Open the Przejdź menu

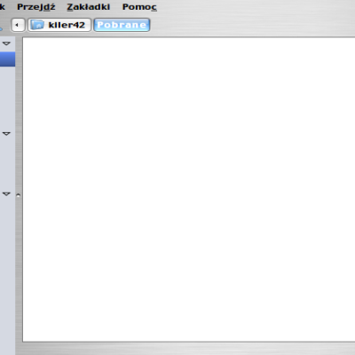tap(36, 7)
